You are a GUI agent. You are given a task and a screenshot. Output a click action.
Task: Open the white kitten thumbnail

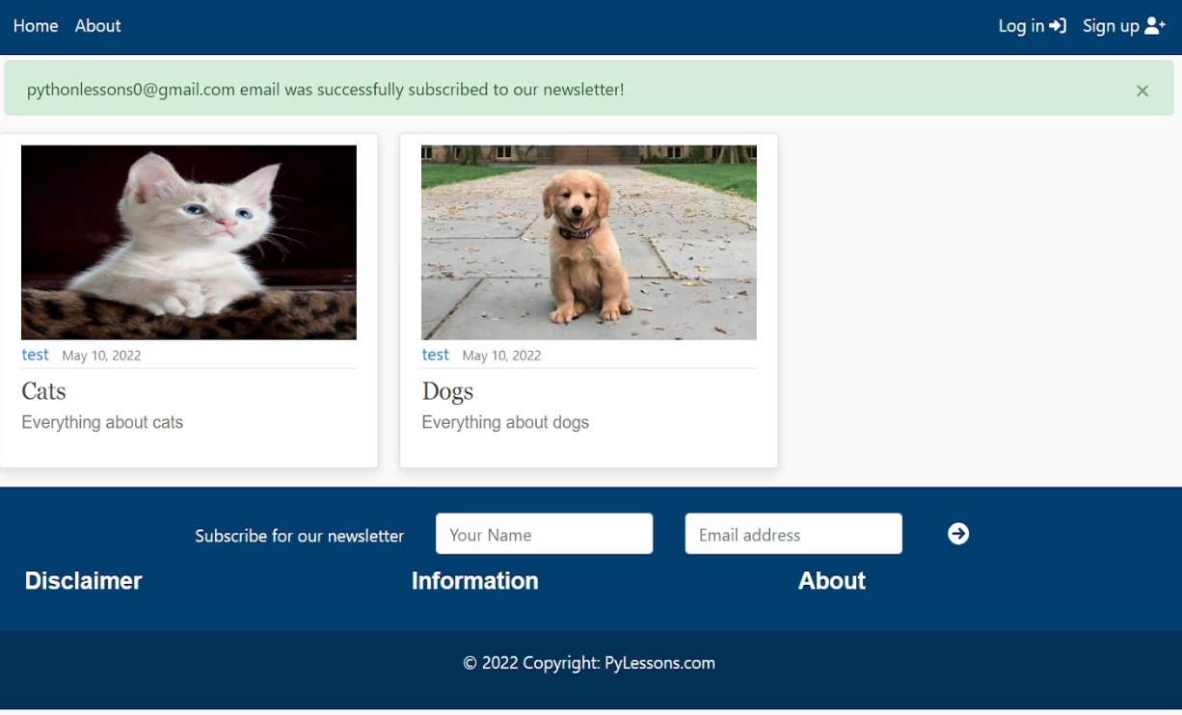[x=189, y=242]
